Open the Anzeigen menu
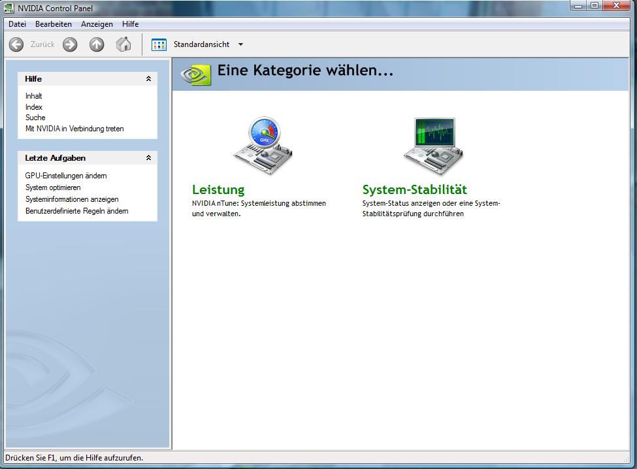637x469 pixels. point(97,24)
